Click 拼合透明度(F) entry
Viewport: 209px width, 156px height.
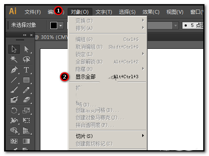[108, 125]
